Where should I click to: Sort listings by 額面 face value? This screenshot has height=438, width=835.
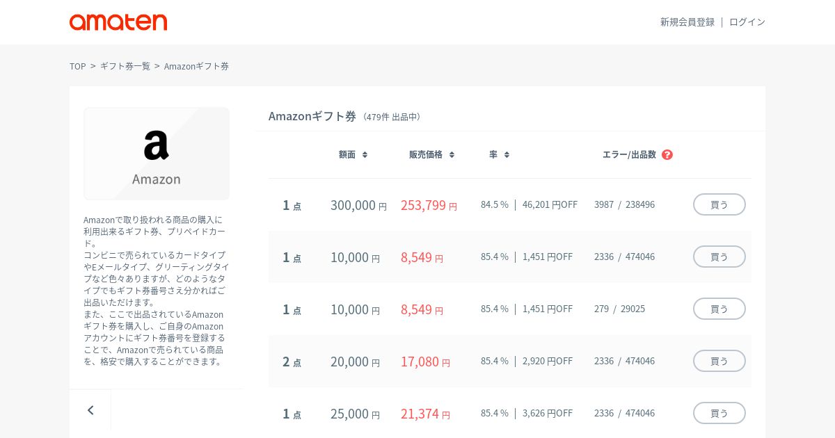coord(353,154)
